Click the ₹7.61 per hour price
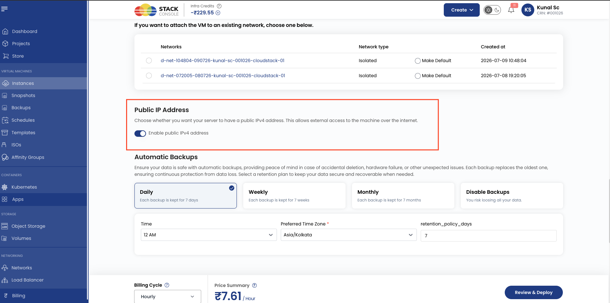Screen dimensions: 610x303 point(235,296)
